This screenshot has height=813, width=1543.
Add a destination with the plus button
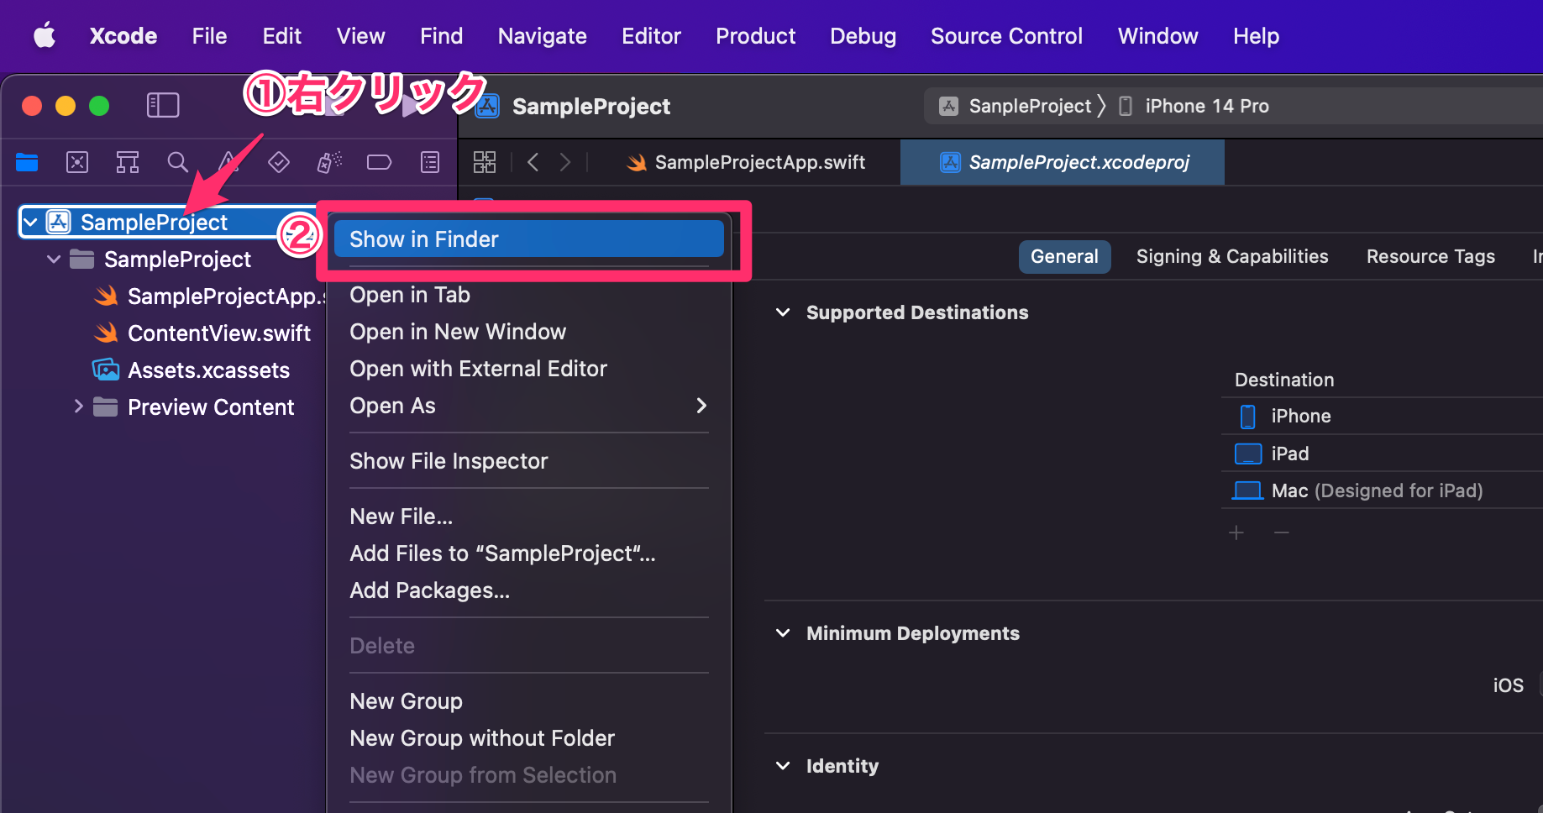coord(1236,532)
